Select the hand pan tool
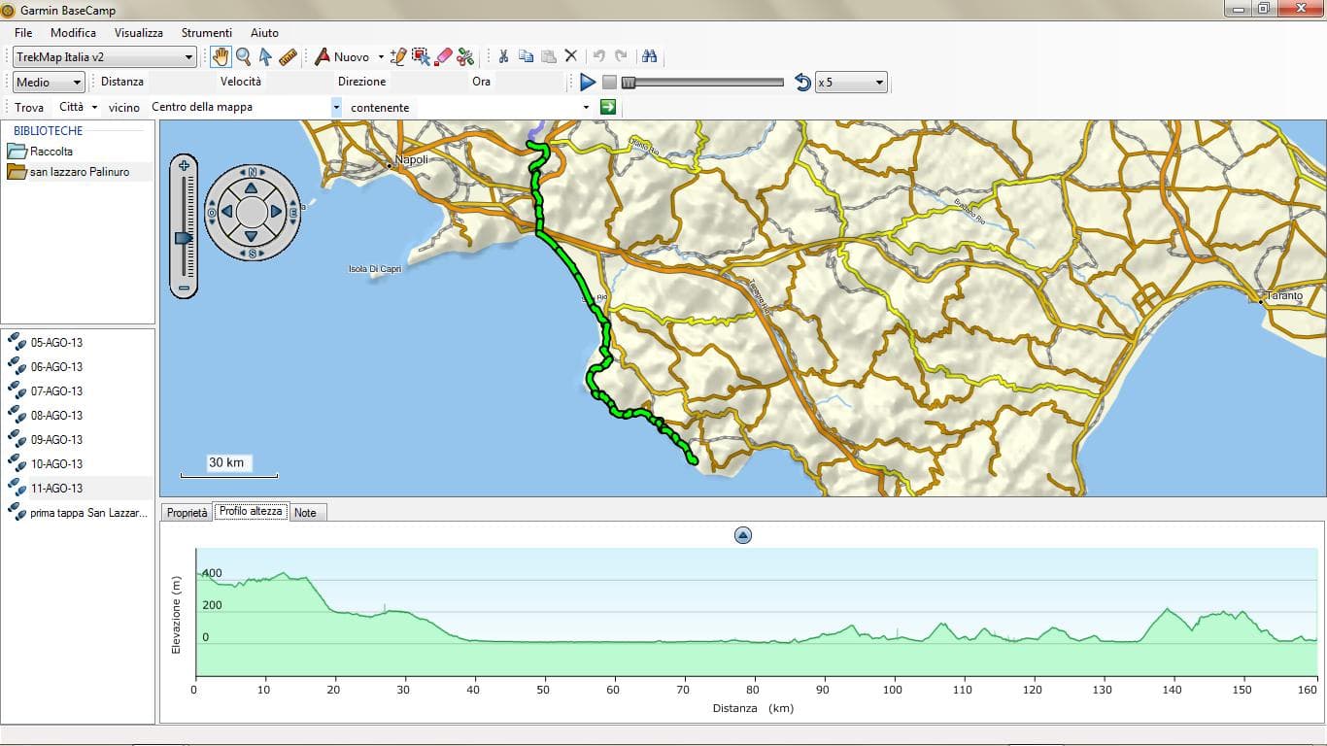This screenshot has width=1327, height=746. coord(221,57)
